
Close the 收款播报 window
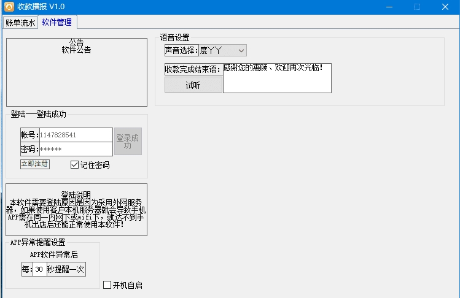pos(445,7)
